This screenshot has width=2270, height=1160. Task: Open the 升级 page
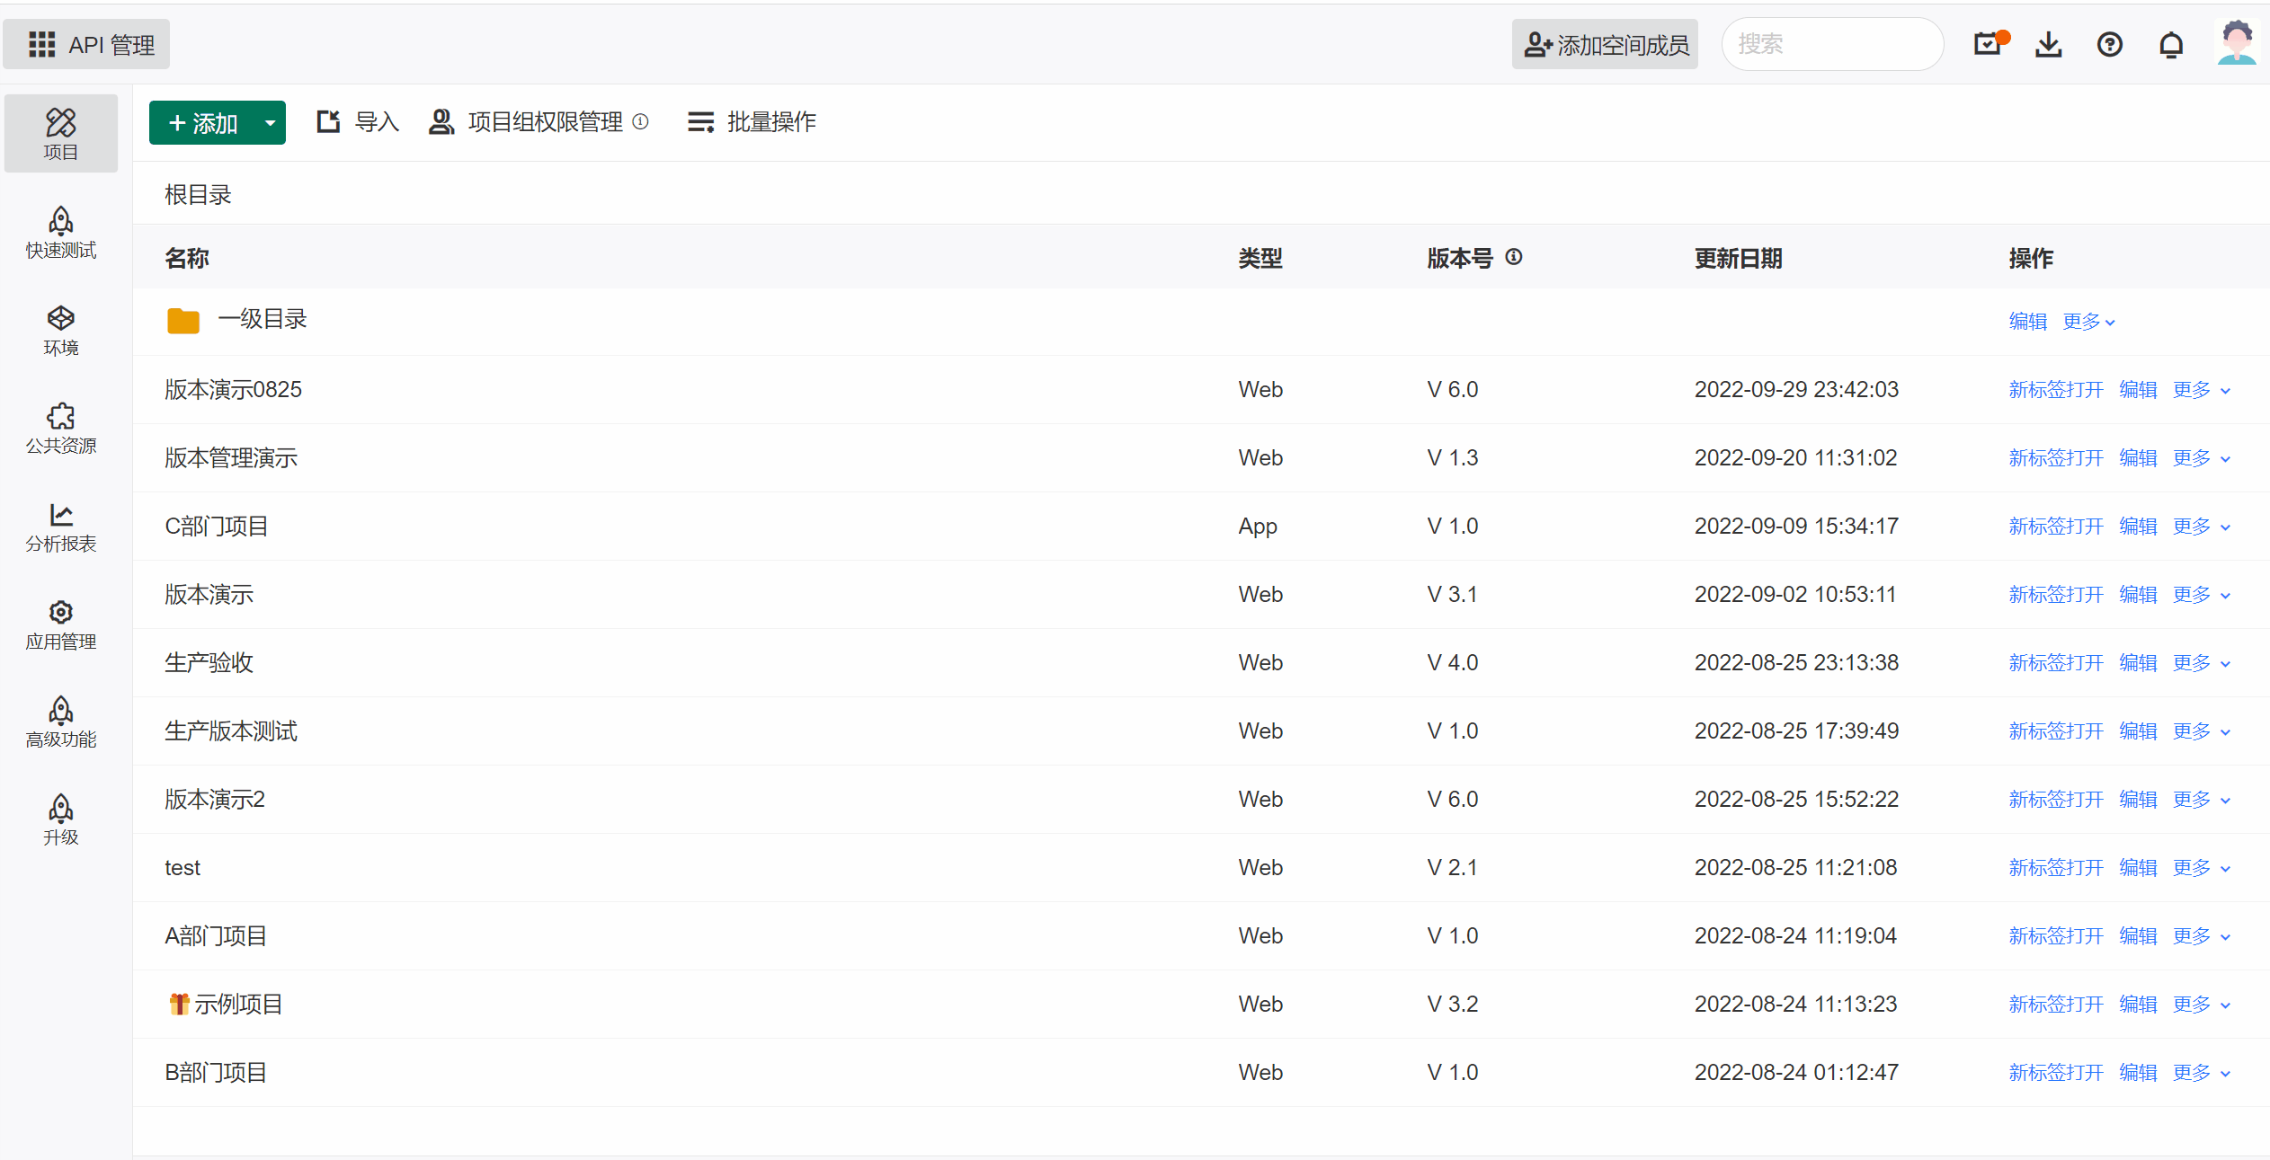(x=60, y=819)
